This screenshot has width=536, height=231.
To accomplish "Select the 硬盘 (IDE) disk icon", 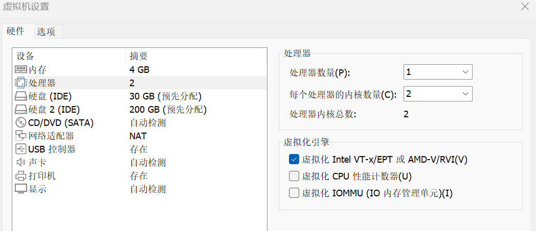I will coord(20,96).
